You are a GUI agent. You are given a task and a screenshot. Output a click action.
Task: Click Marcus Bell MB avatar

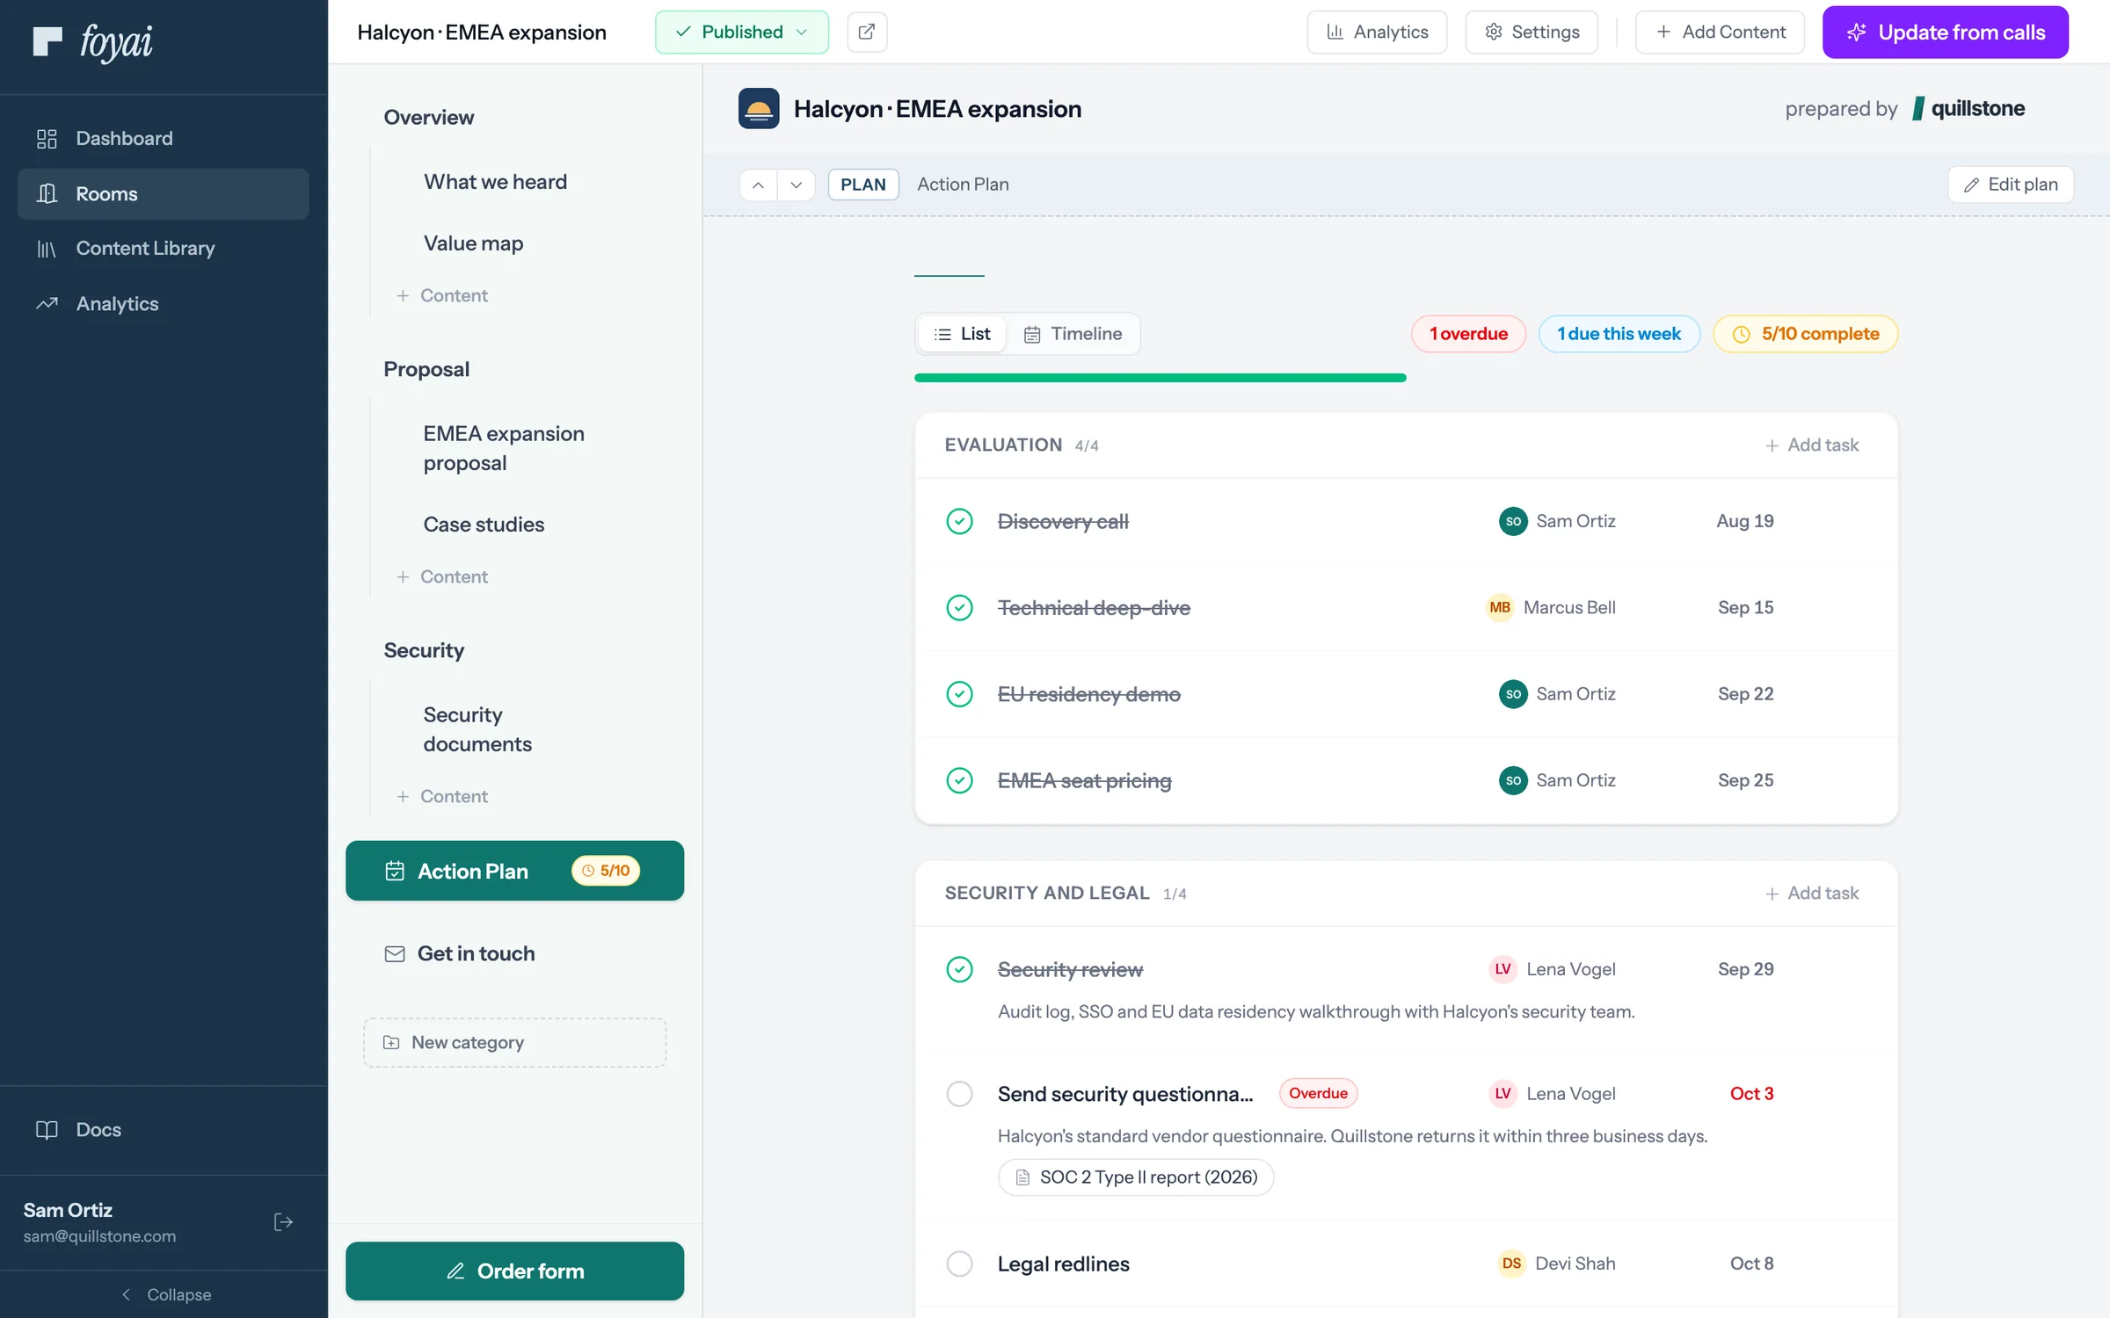point(1500,608)
